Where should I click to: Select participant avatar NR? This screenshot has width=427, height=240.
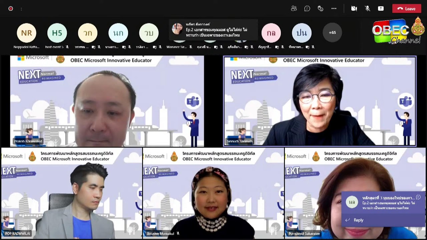[26, 33]
